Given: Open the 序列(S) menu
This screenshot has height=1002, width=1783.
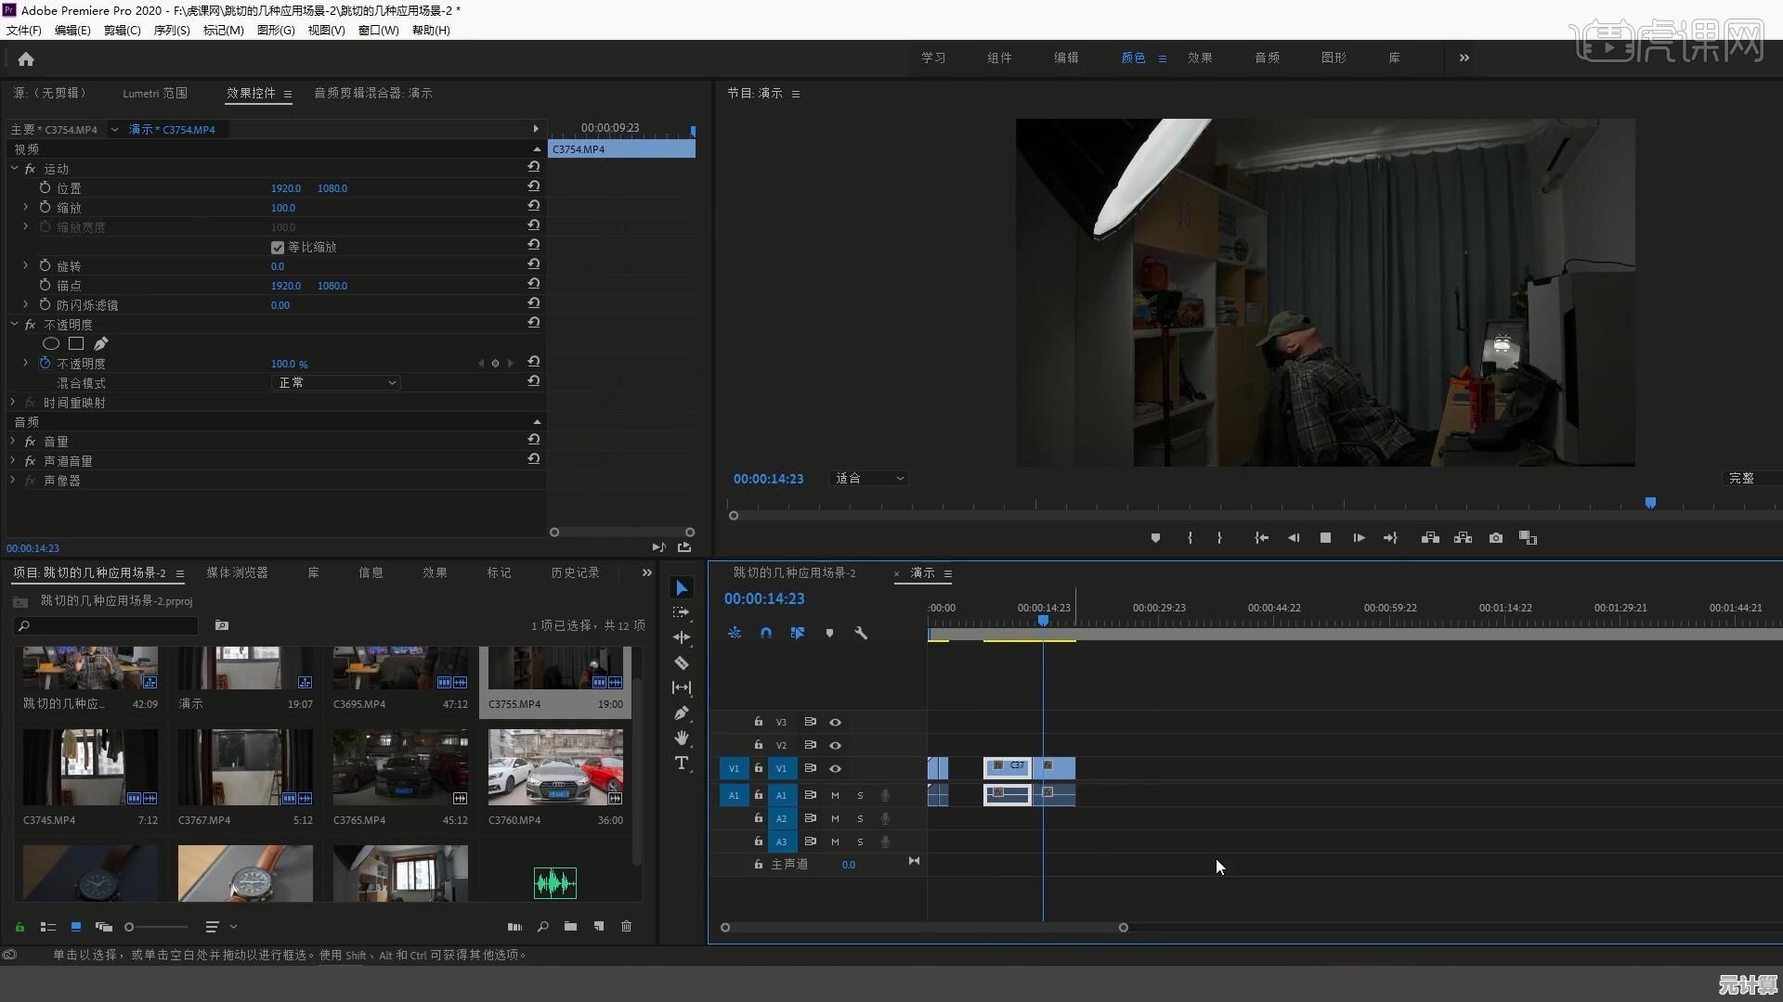Looking at the screenshot, I should 171,31.
